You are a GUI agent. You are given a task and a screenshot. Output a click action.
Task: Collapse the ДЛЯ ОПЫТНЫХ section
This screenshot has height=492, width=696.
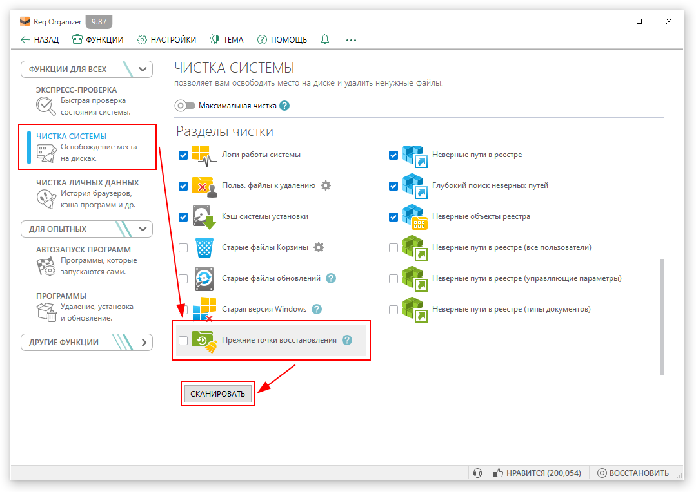coord(143,229)
